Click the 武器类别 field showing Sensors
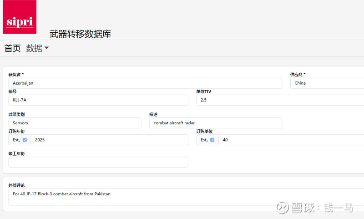Screen dimensions: 364x219 (75, 123)
